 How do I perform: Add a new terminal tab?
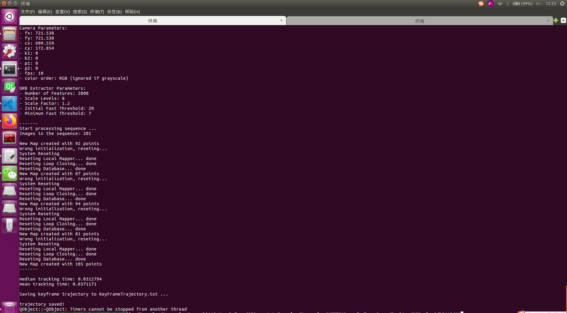coord(556,20)
